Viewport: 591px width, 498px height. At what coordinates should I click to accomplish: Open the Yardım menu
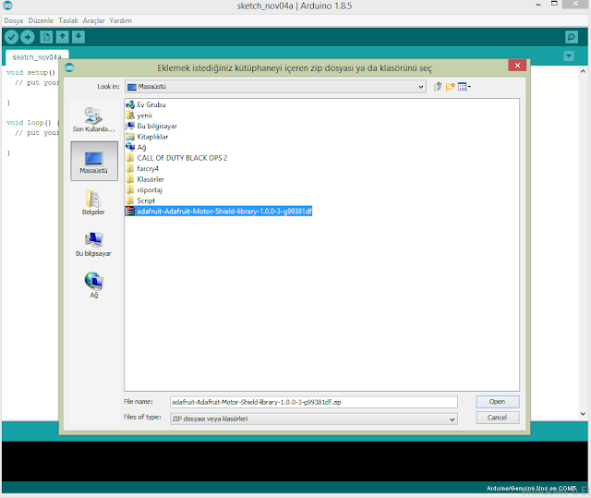(x=121, y=20)
